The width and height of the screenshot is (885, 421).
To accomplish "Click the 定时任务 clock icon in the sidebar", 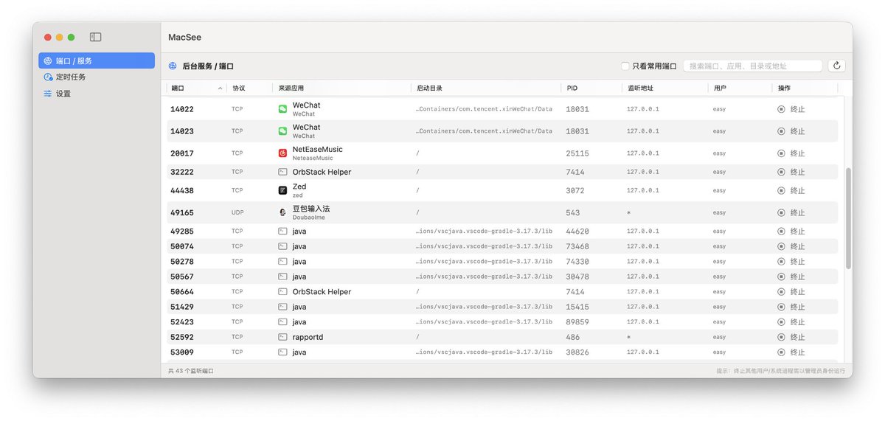I will (48, 77).
